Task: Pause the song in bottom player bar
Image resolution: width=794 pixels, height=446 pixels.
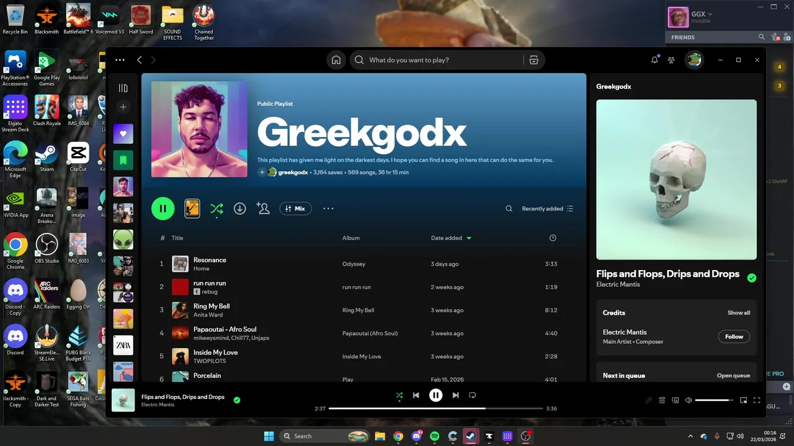Action: click(x=436, y=395)
